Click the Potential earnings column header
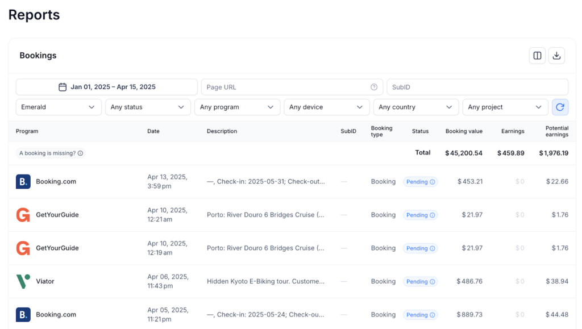The height and width of the screenshot is (329, 582). (556, 131)
